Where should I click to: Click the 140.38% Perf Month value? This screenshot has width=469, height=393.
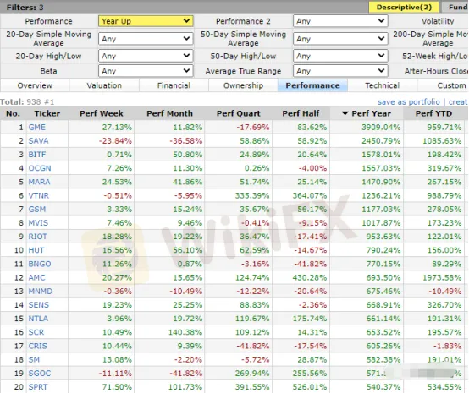coord(185,332)
